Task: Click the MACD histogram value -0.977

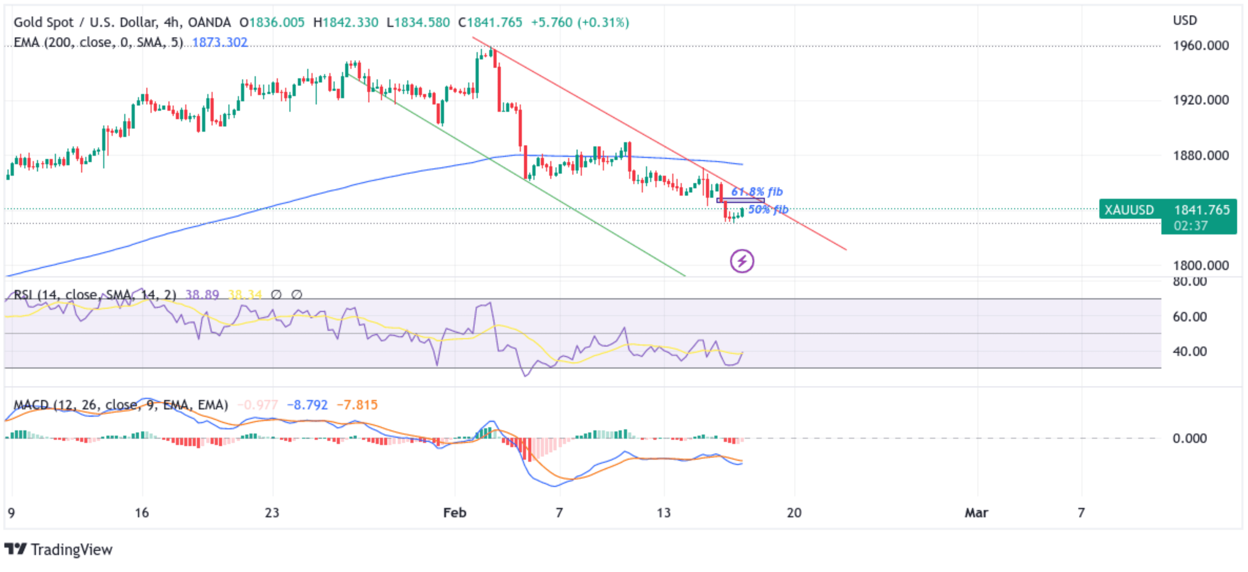Action: pyautogui.click(x=258, y=404)
